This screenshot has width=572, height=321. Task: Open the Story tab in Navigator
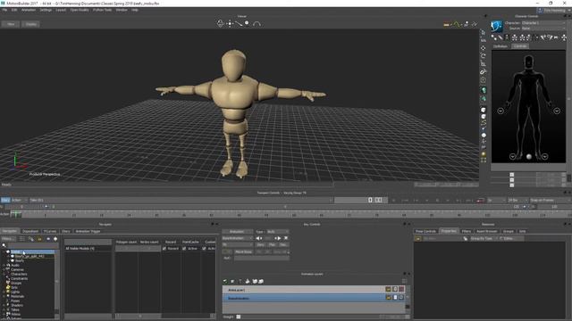(x=65, y=231)
